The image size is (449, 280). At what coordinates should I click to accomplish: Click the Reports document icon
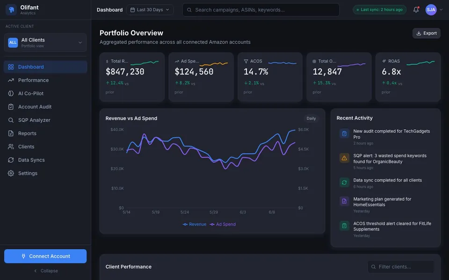pyautogui.click(x=11, y=133)
